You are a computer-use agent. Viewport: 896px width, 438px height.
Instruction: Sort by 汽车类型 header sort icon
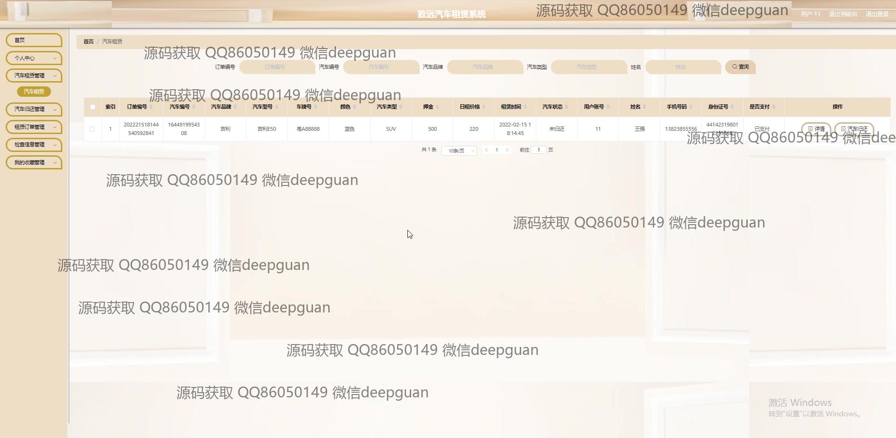coord(401,107)
